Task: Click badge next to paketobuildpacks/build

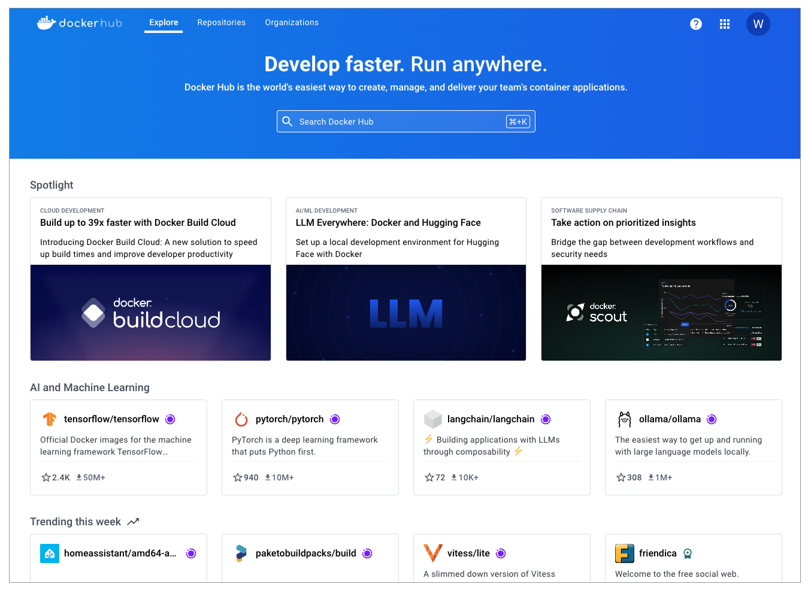Action: [367, 553]
